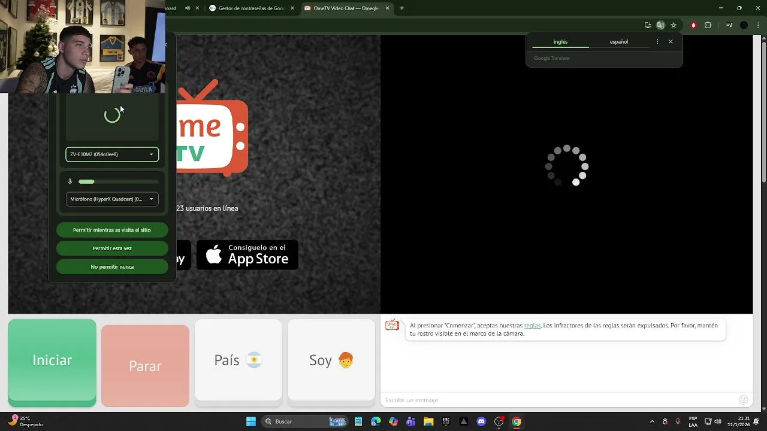Screen dimensions: 767x431
Task: Open Epic Games Launcher from taskbar
Action: point(446,421)
